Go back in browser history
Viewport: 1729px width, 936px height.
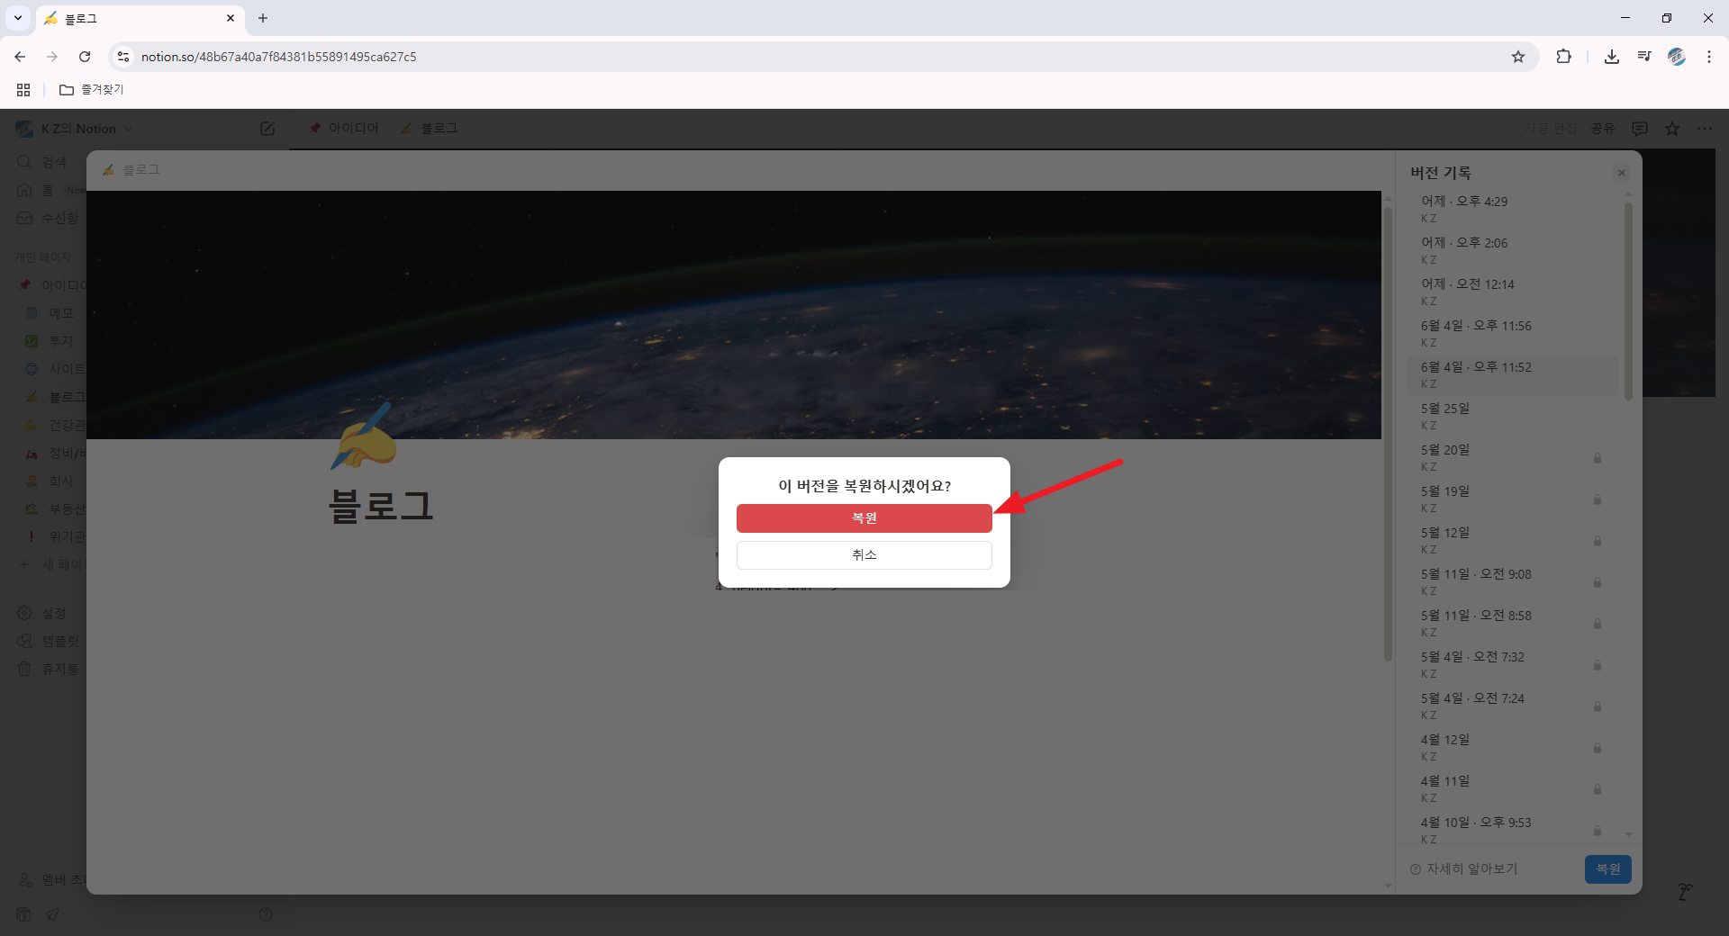[20, 57]
